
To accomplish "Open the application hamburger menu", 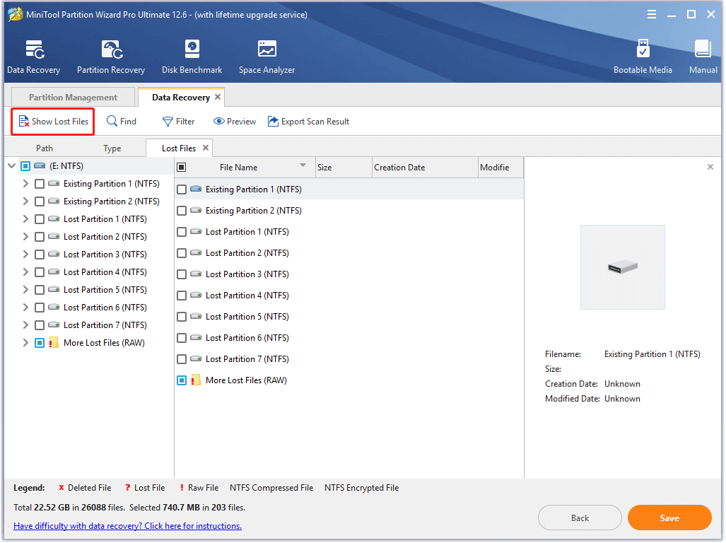I will tap(651, 13).
